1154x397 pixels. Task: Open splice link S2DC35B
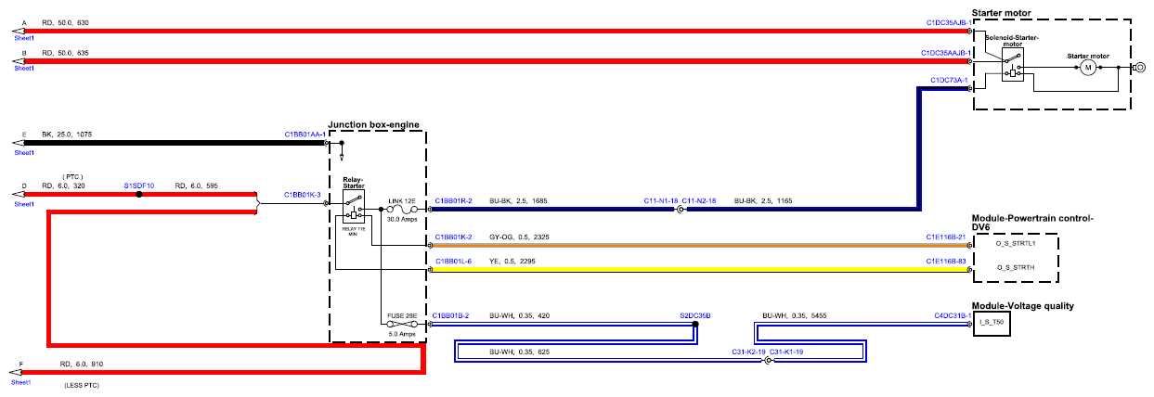(x=695, y=315)
